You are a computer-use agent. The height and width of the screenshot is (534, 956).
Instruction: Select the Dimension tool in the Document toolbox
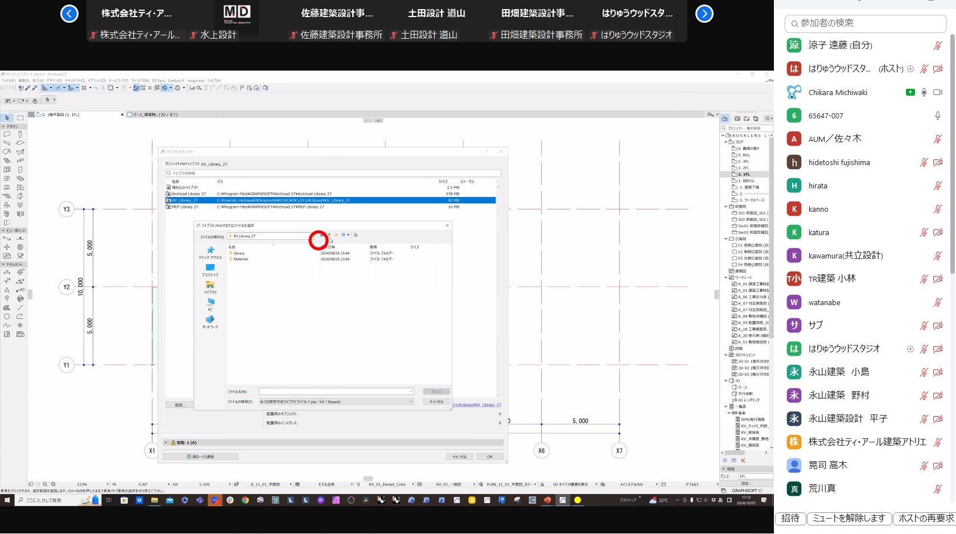(7, 272)
